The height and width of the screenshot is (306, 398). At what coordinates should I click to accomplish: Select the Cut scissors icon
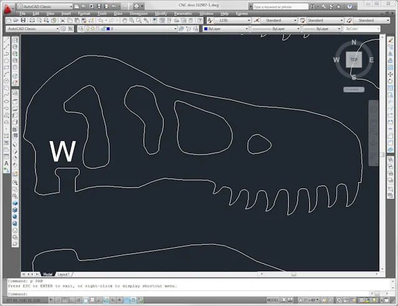point(62,21)
